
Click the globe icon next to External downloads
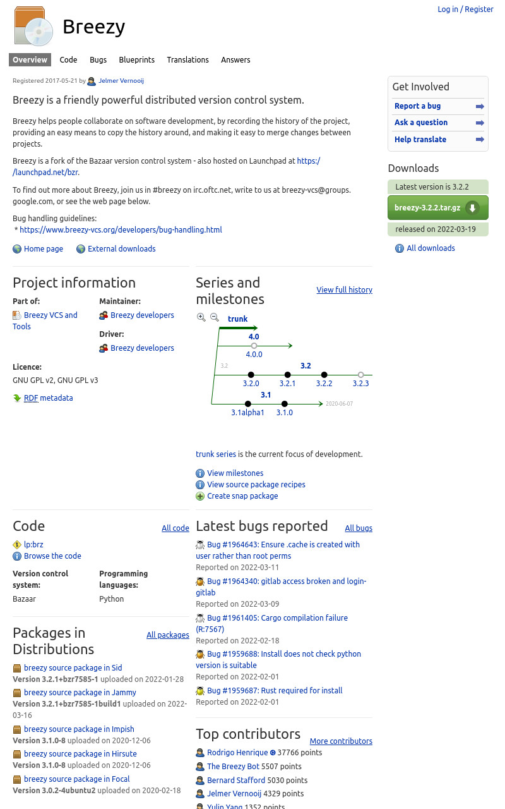click(81, 249)
